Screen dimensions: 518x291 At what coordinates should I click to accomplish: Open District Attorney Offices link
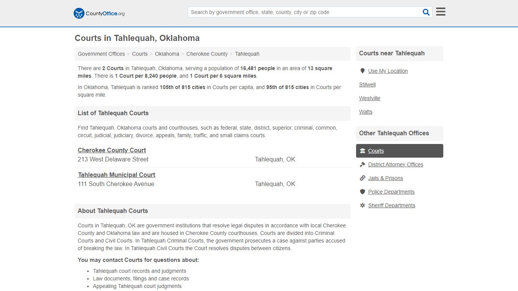[x=396, y=164]
